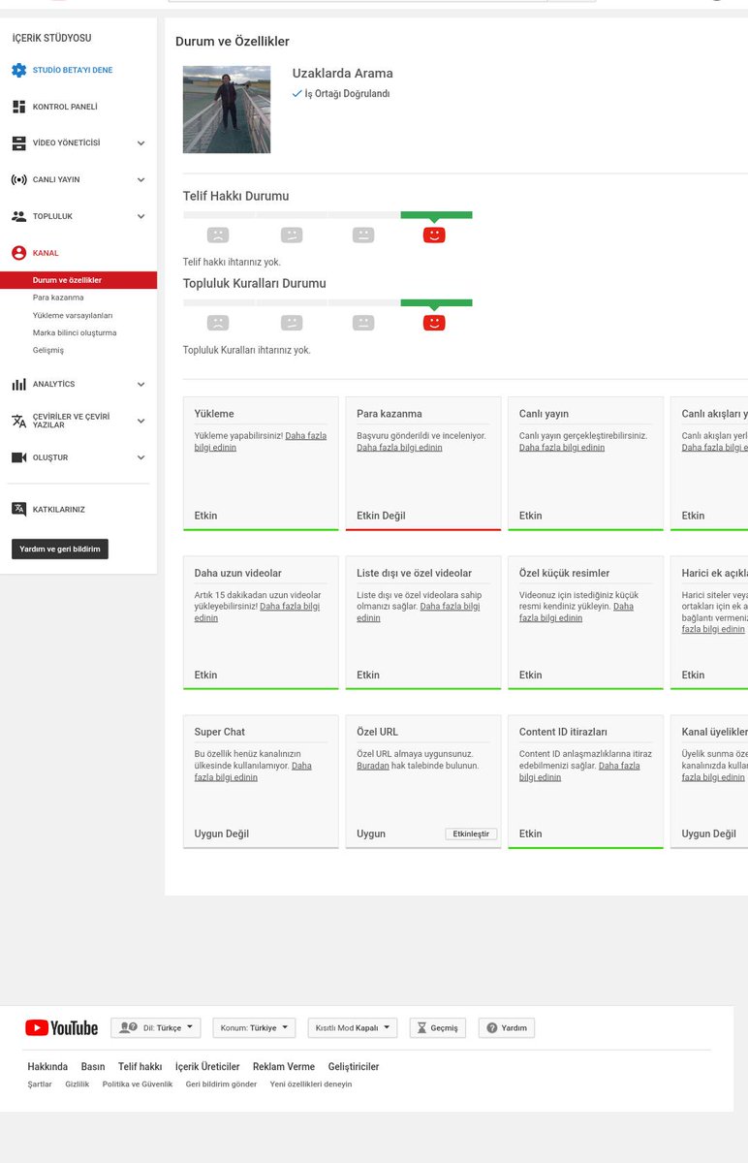Click the STUDIO BETA'YI DENE label
This screenshot has height=1163, width=748.
coord(73,70)
